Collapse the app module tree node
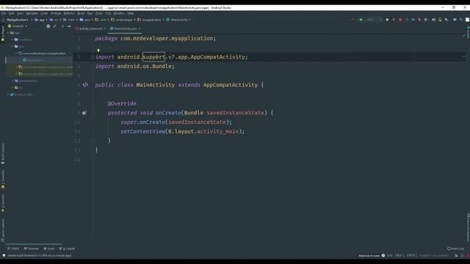The width and height of the screenshot is (470, 264). [x=8, y=33]
